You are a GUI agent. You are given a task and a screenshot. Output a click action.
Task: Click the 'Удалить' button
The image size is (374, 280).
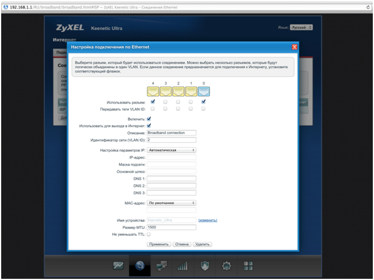202,244
